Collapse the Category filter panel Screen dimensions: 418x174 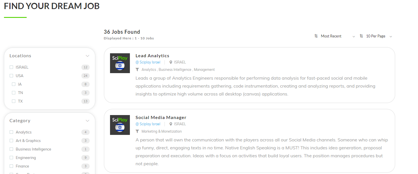click(87, 121)
